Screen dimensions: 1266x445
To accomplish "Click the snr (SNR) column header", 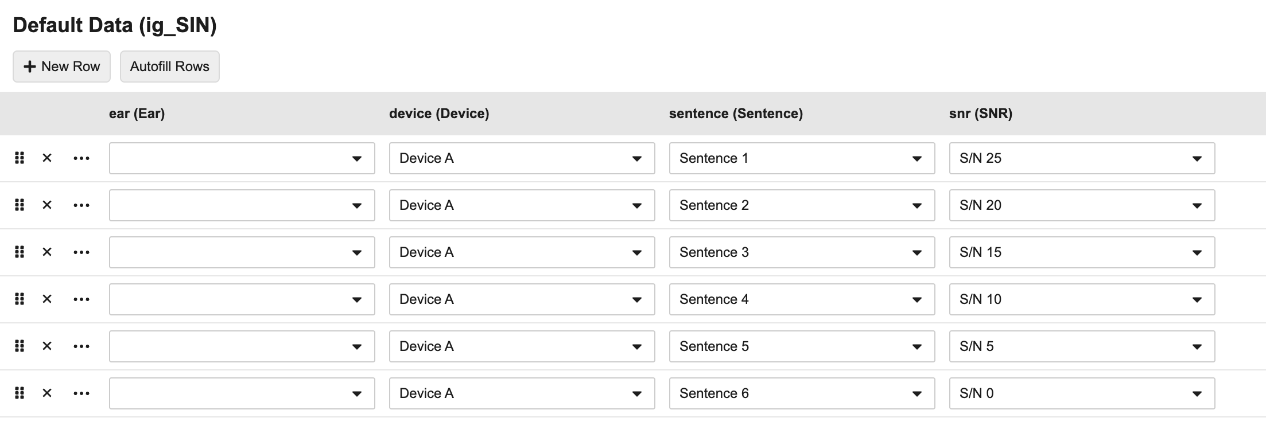I will click(x=980, y=114).
